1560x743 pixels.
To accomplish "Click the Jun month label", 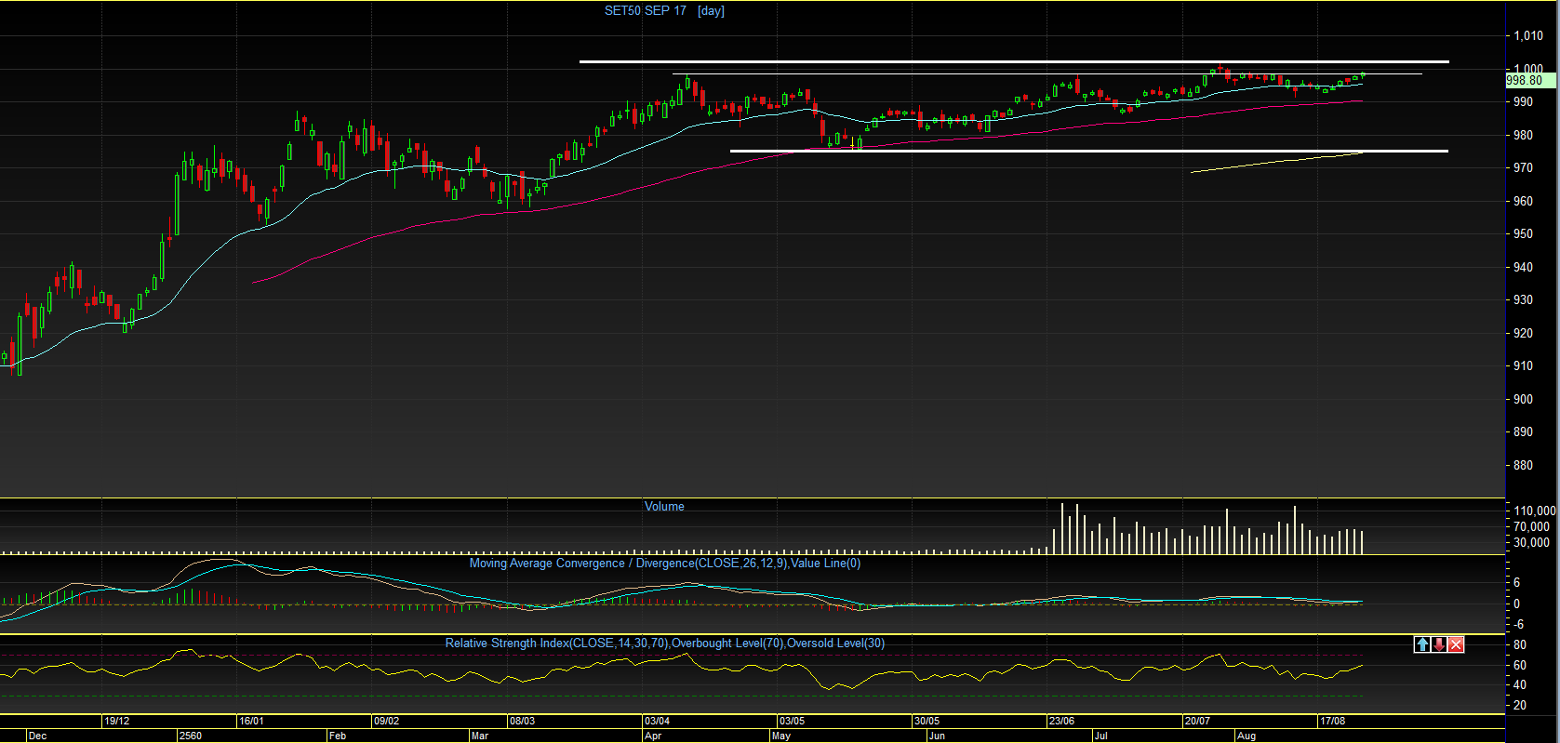I will (937, 736).
